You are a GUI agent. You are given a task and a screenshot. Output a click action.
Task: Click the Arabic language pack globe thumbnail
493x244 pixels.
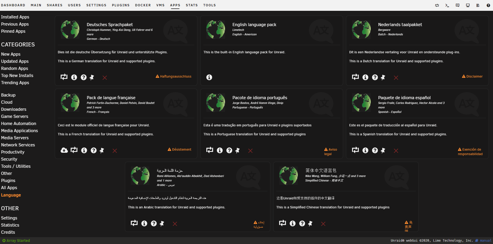coord(140,176)
